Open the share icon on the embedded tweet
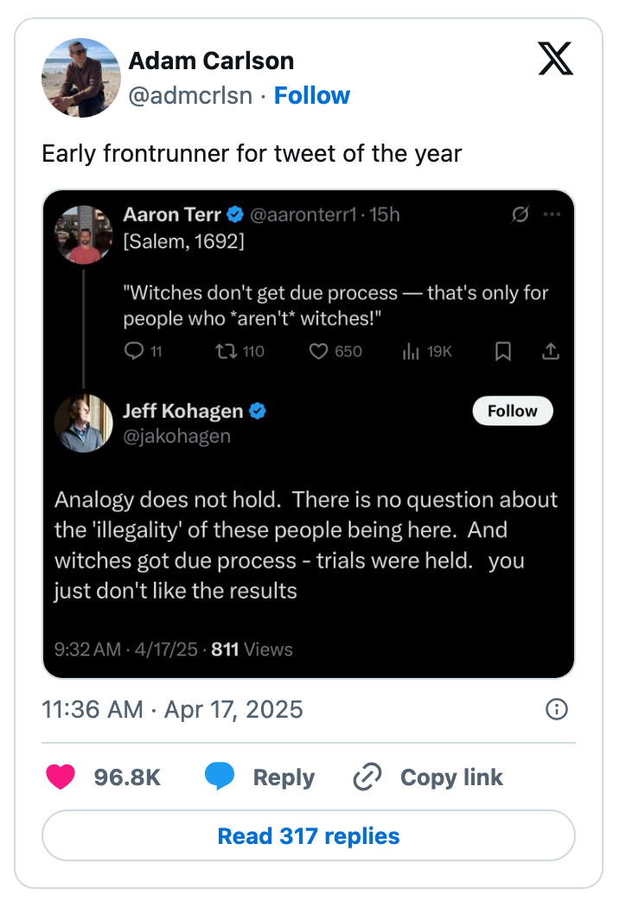The image size is (626, 908). click(x=550, y=351)
